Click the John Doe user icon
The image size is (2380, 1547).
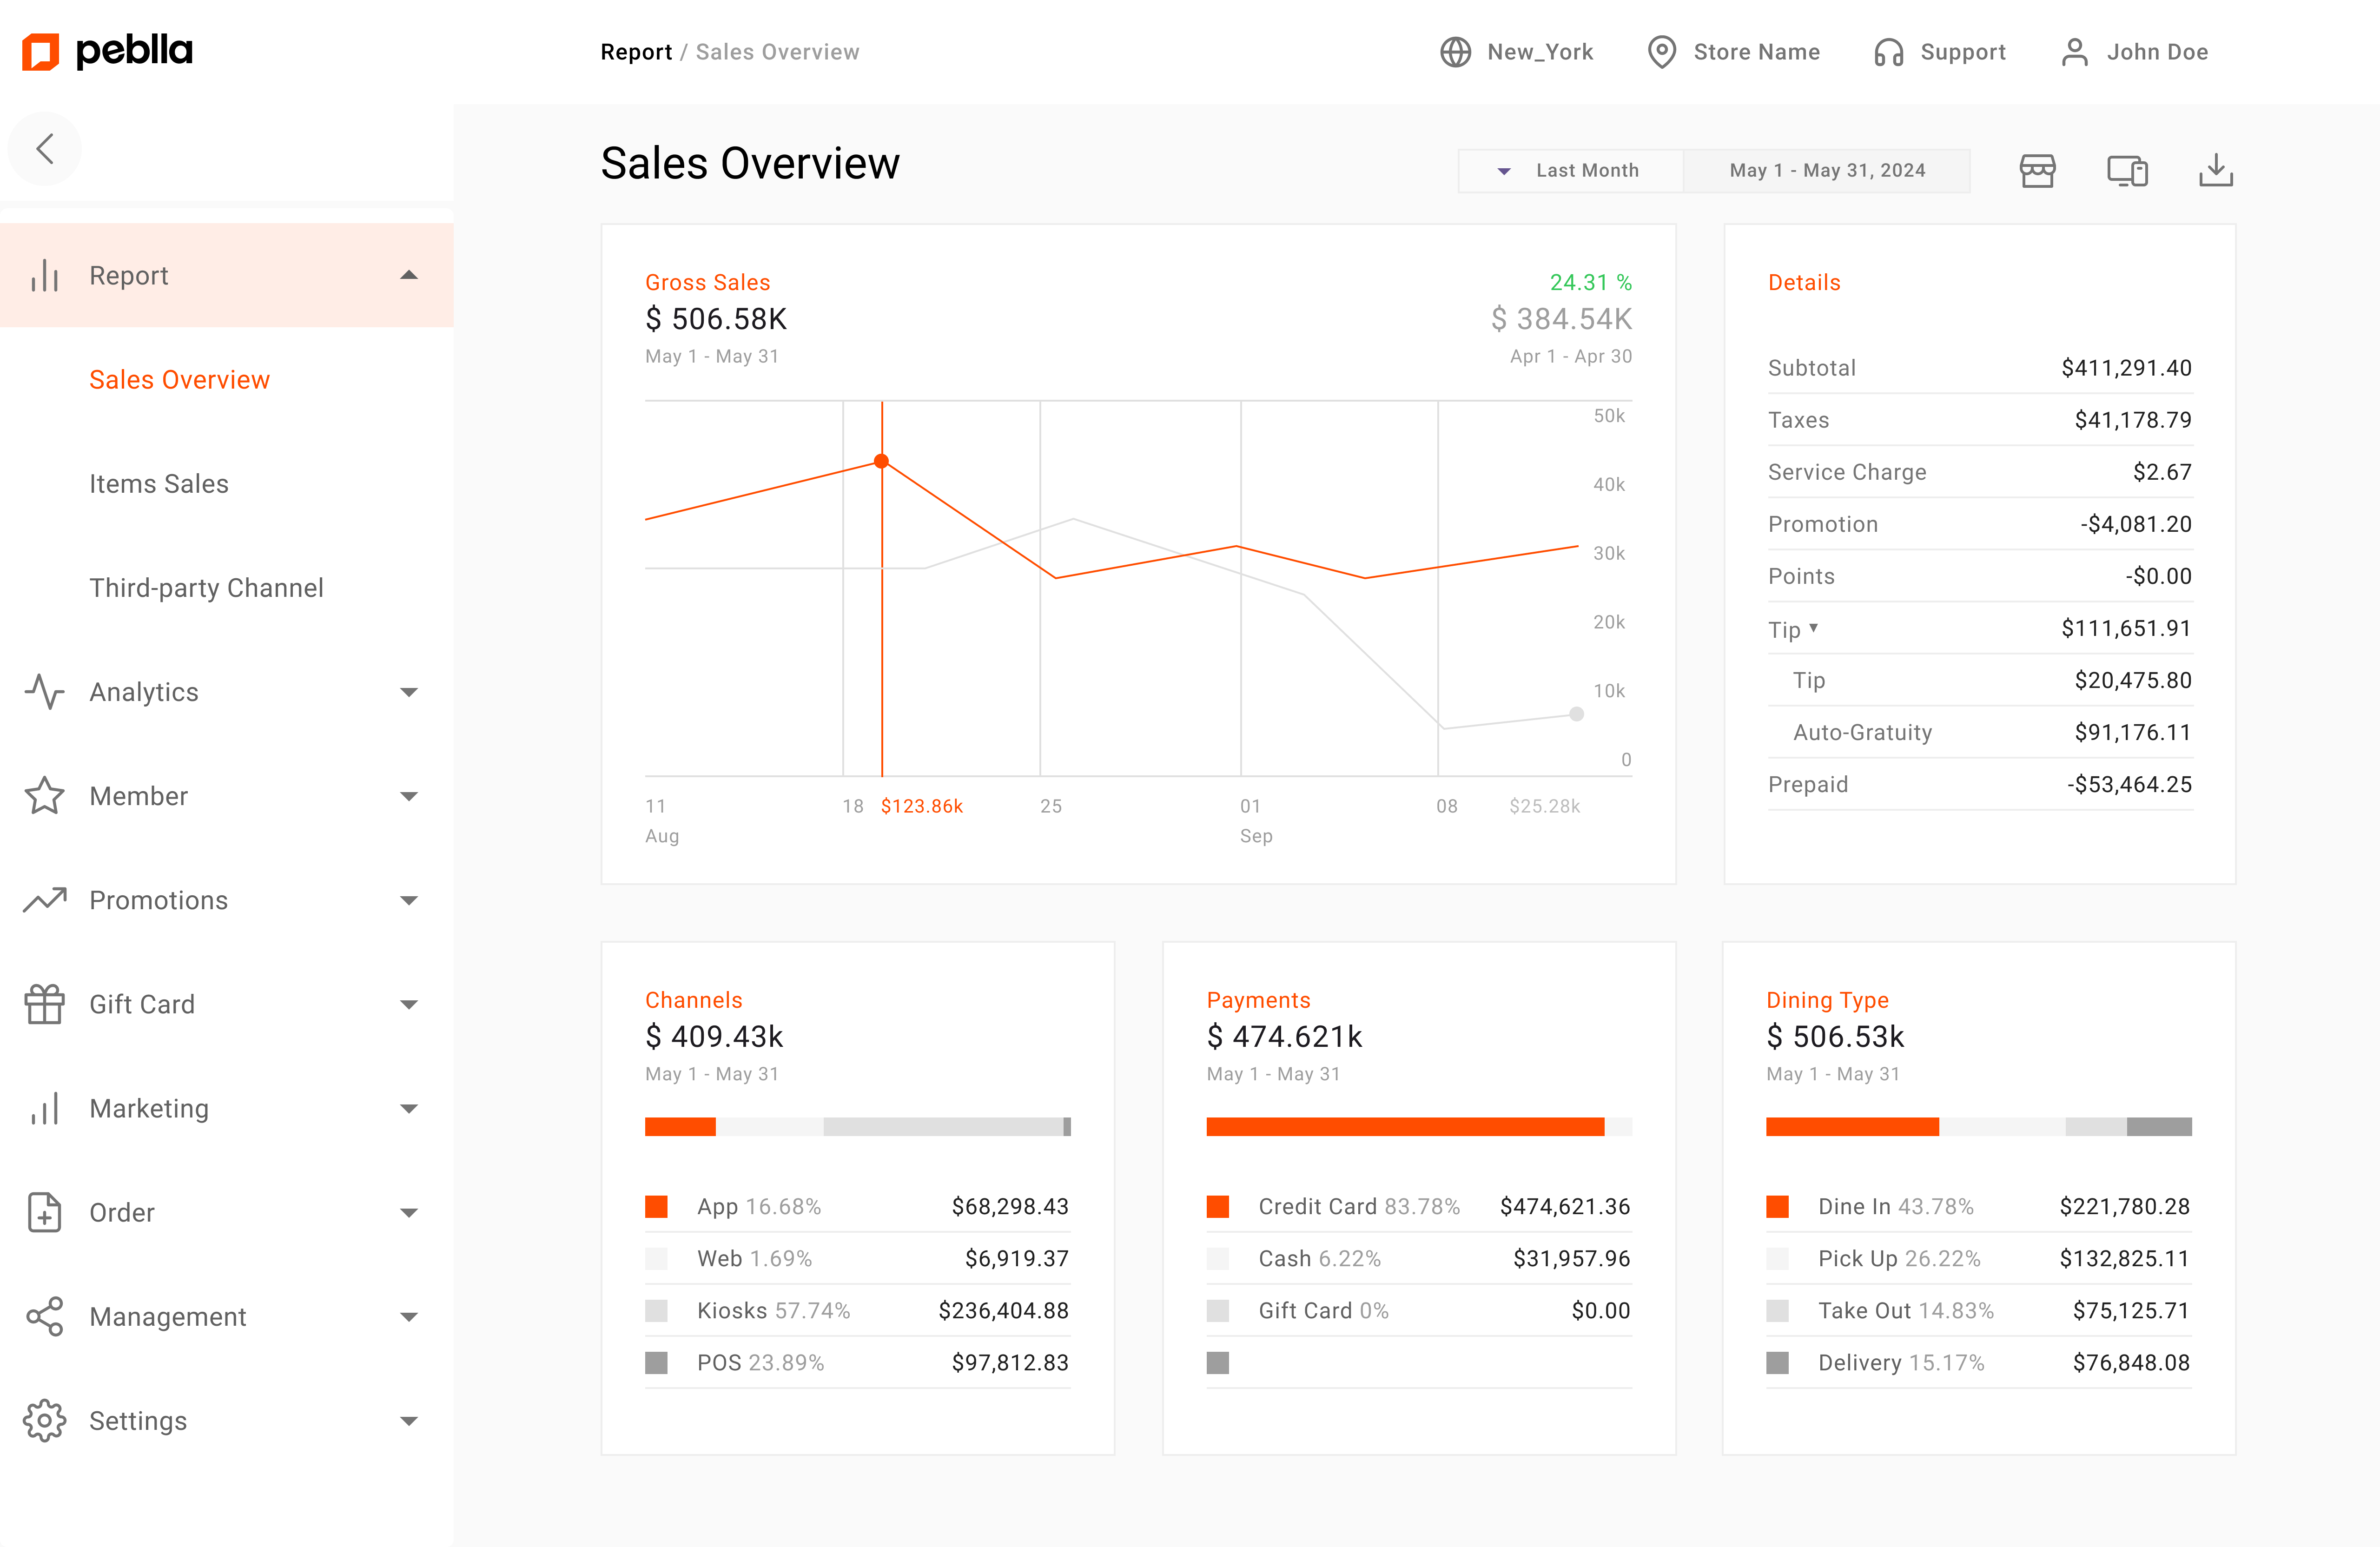click(2075, 52)
